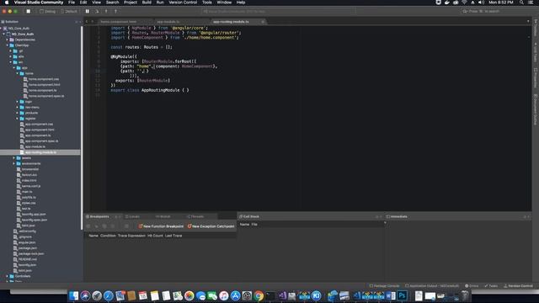Screen dimensions: 539x303
Task: Expand the products folder
Action: pyautogui.click(x=18, y=113)
